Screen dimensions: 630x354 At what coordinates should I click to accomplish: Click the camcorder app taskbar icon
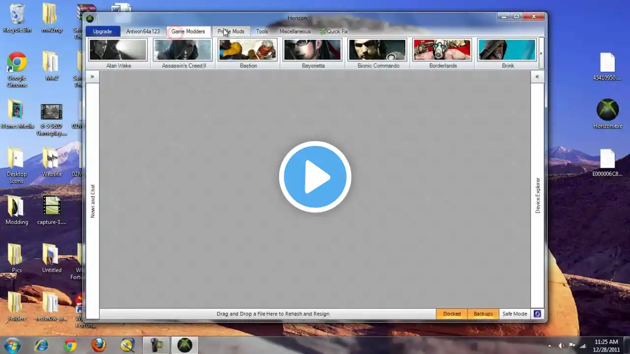tap(157, 345)
